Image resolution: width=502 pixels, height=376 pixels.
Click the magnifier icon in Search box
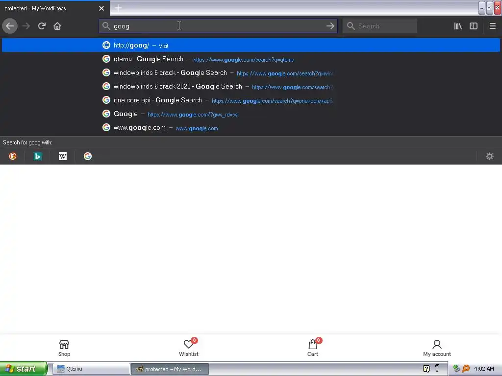[x=351, y=26]
